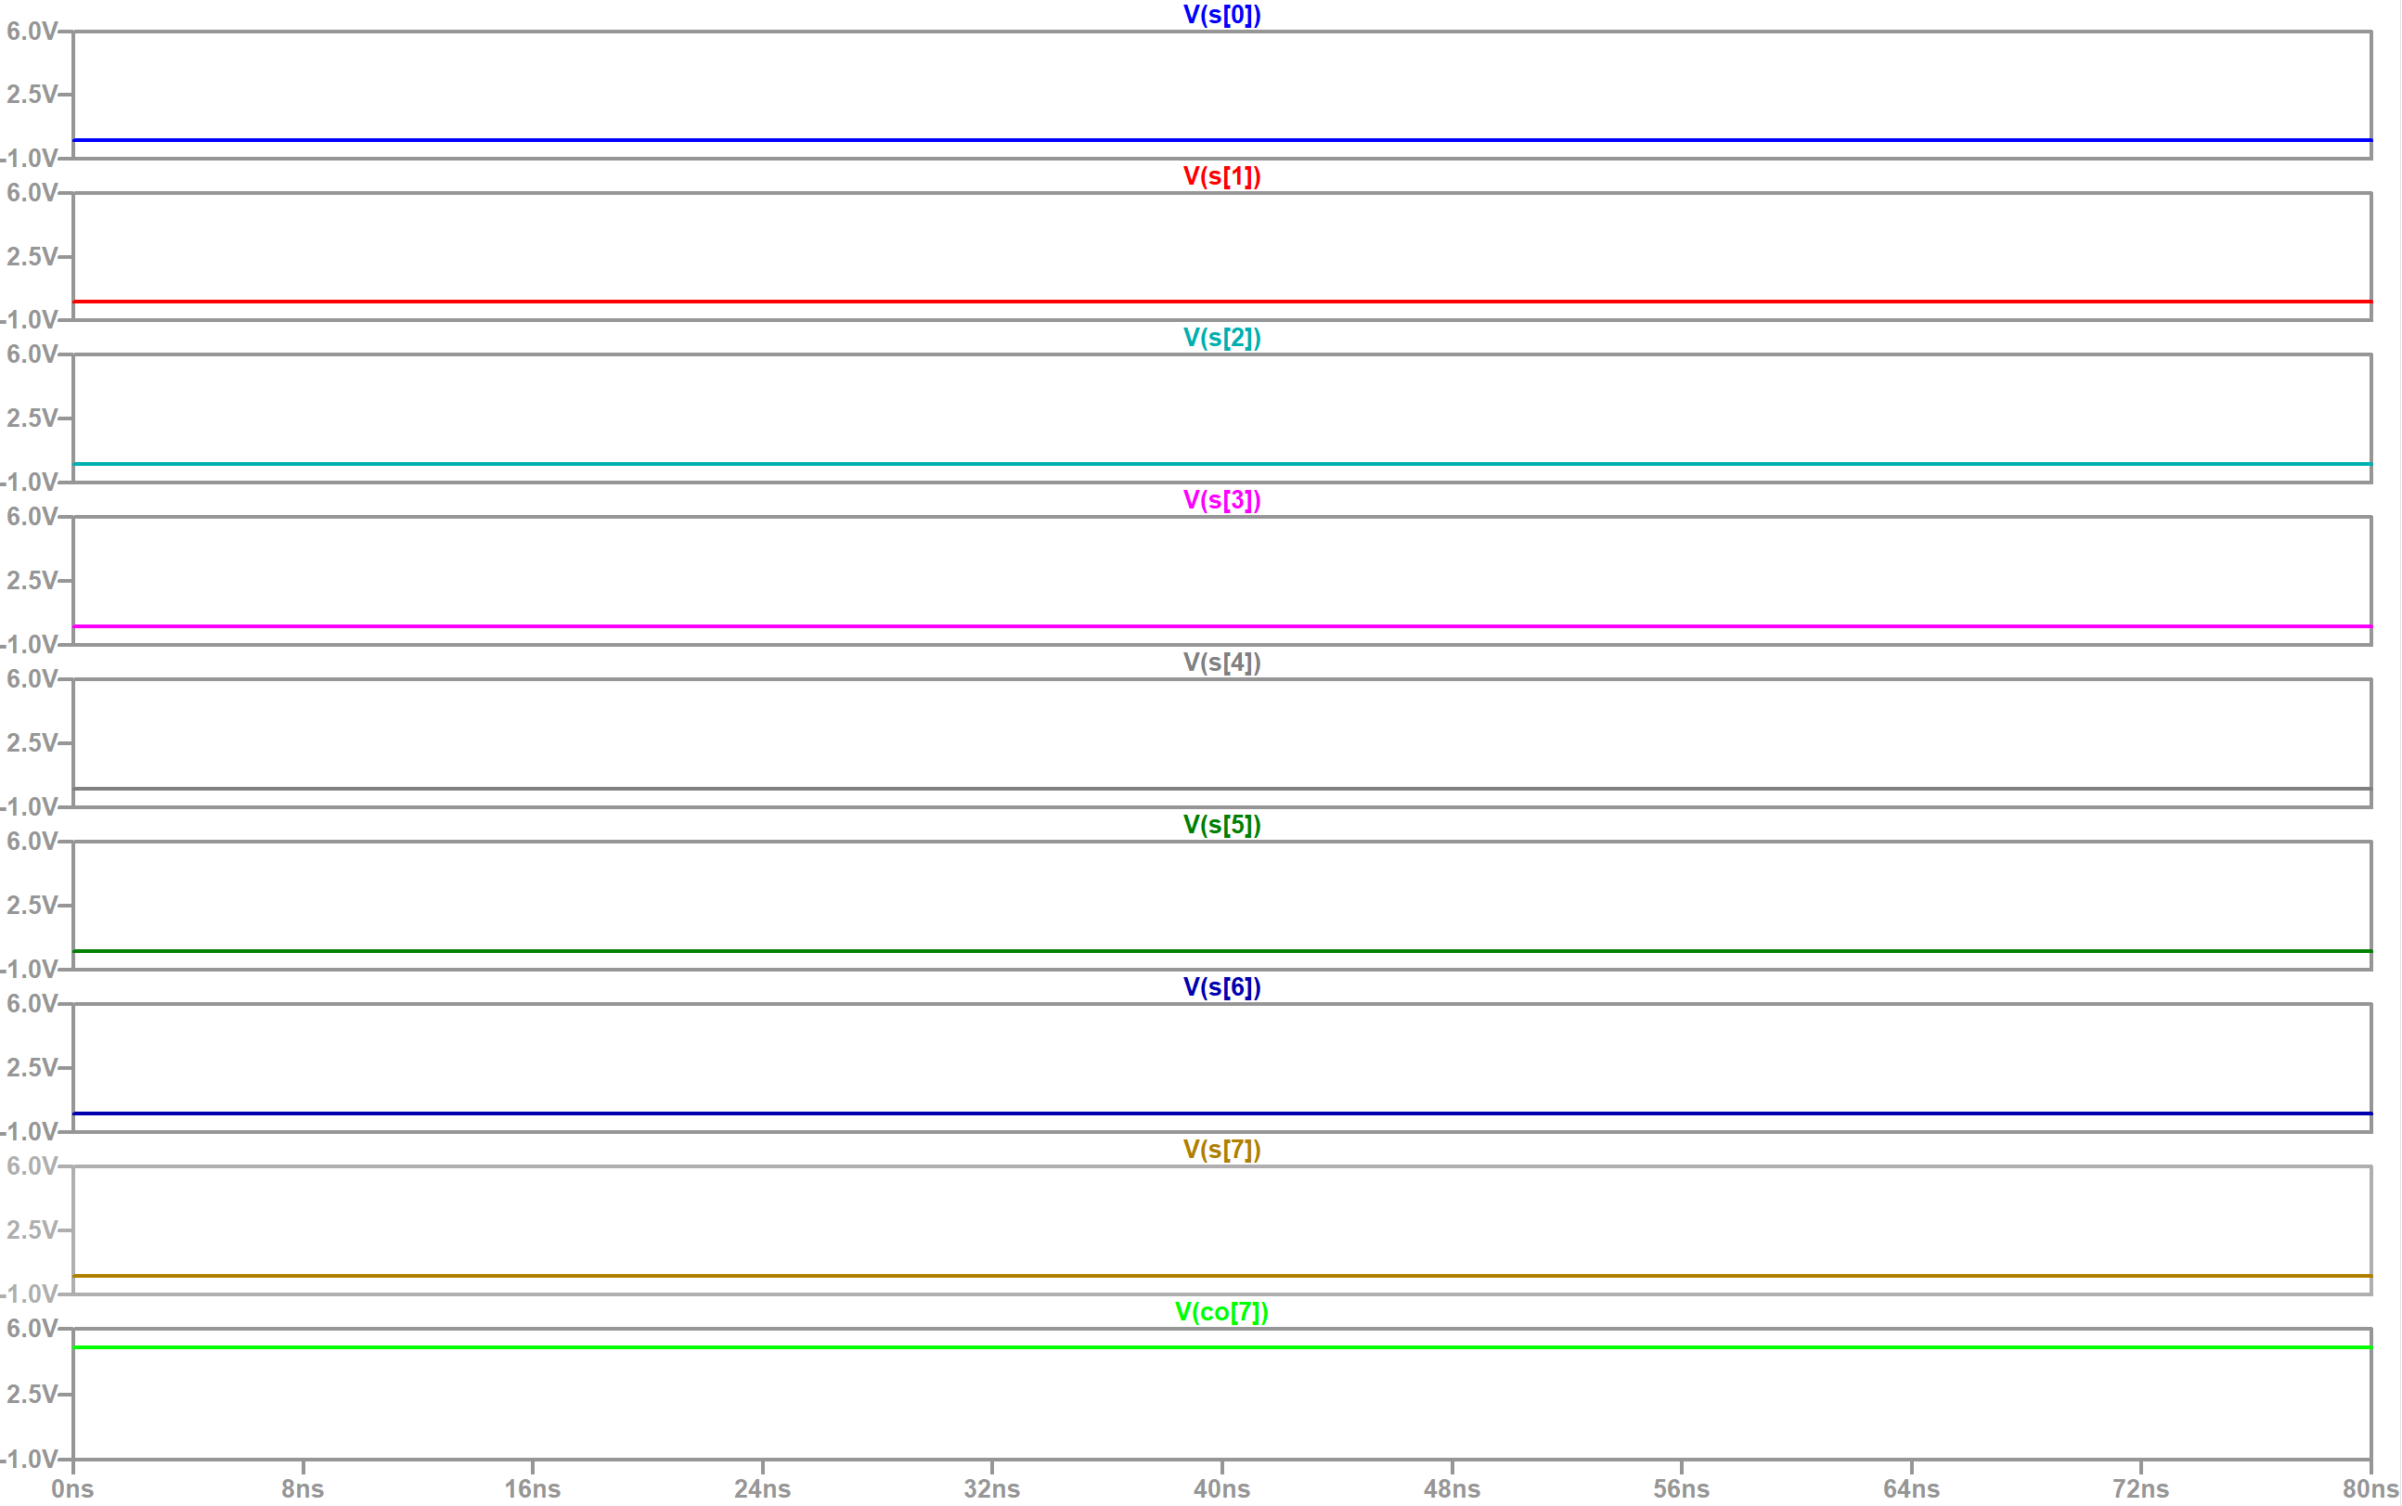Click the V(s[7]) trace label
The image size is (2402, 1506).
click(1221, 1150)
